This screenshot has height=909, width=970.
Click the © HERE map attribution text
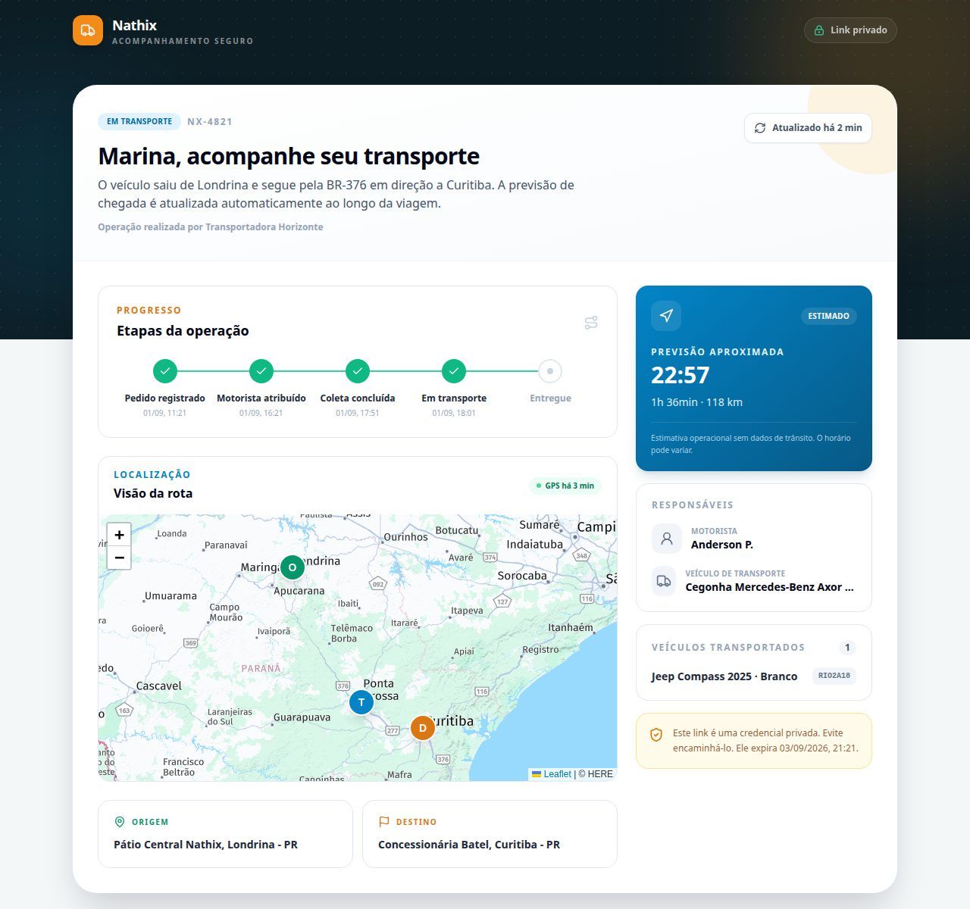596,774
